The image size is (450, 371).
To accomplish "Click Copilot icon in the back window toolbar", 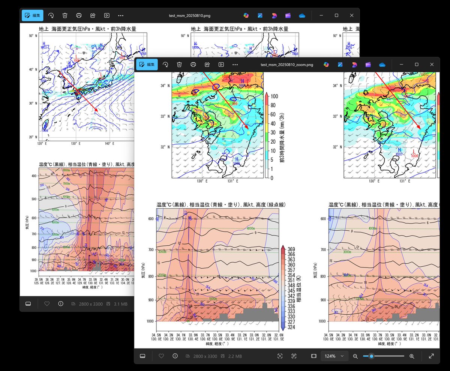I will pyautogui.click(x=246, y=15).
